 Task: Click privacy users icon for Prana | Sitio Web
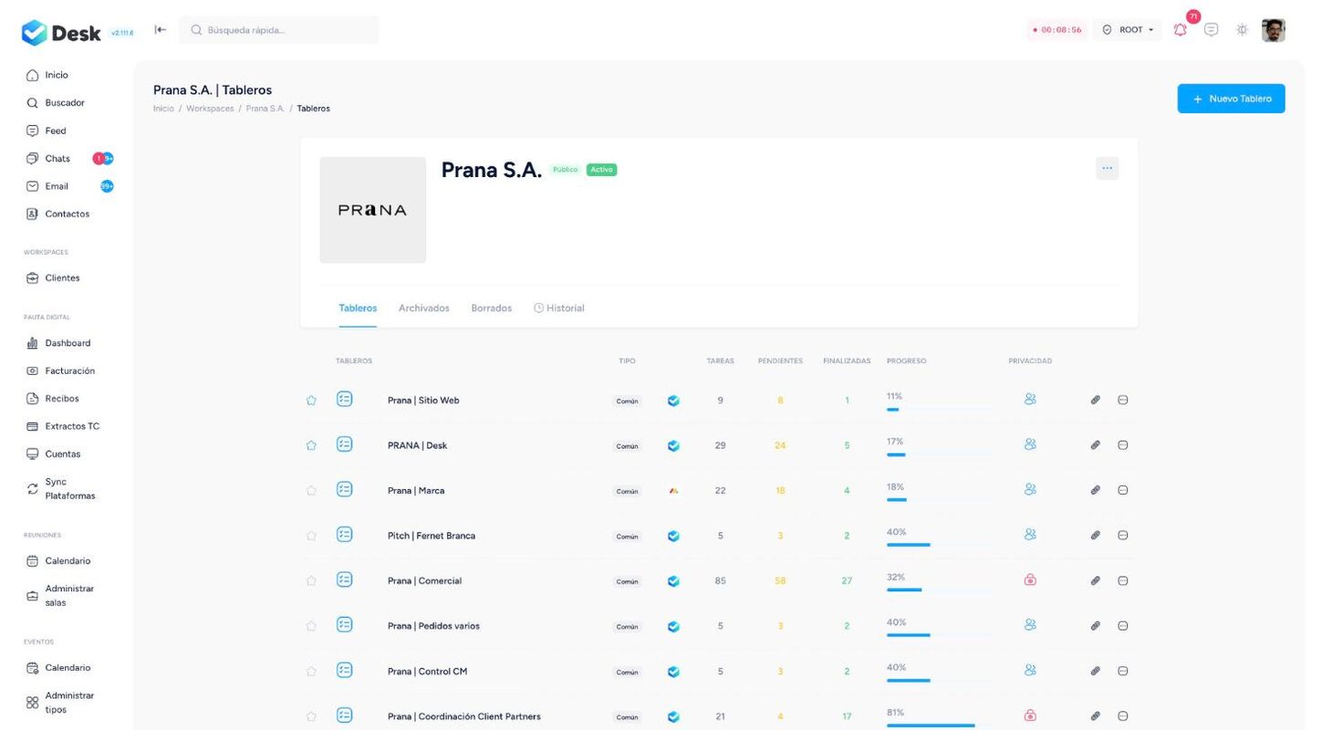(1030, 399)
